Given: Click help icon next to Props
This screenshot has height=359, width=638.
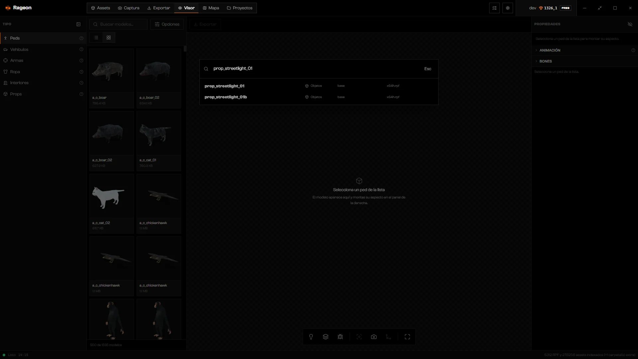Looking at the screenshot, I should tap(81, 94).
